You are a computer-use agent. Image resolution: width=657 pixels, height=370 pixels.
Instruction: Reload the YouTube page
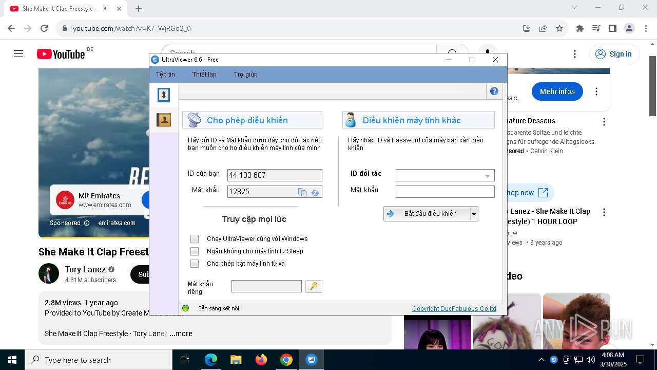(x=44, y=28)
